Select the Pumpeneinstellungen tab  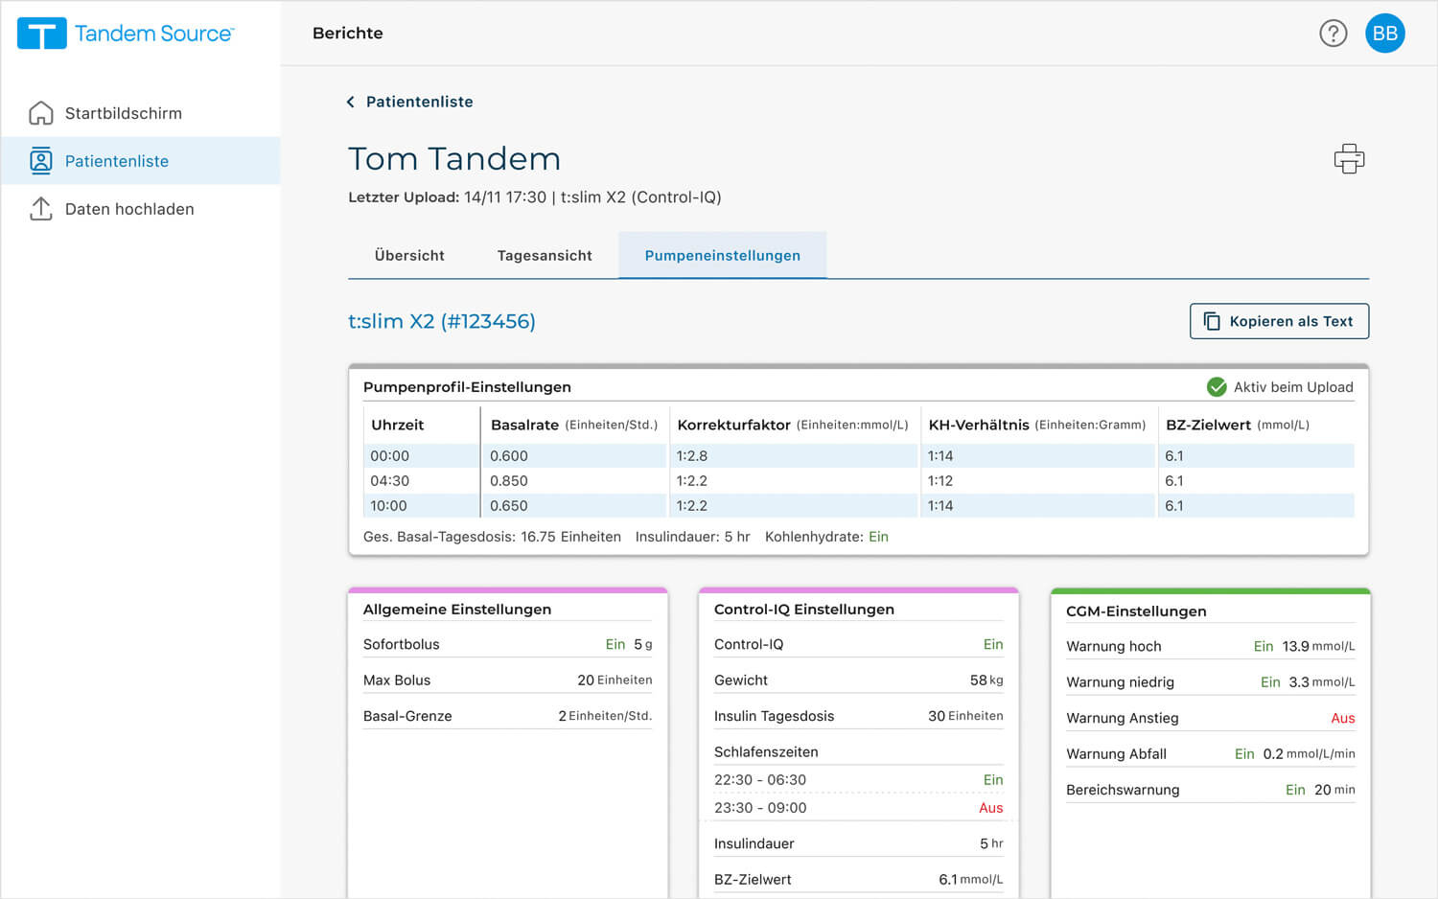(x=723, y=255)
